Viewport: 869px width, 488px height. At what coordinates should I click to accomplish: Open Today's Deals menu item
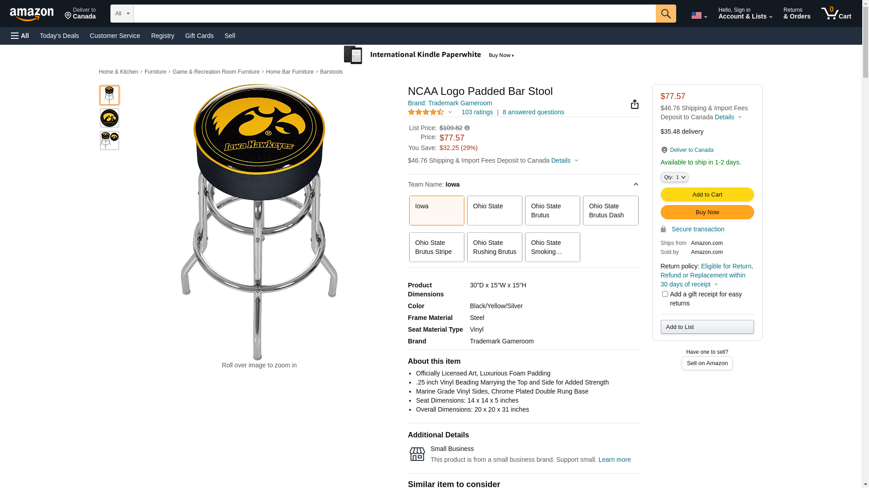pyautogui.click(x=59, y=36)
